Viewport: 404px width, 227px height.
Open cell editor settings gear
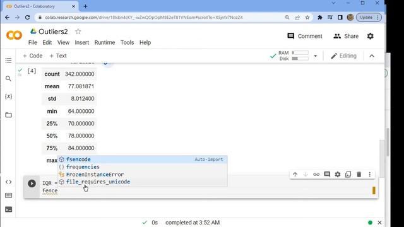click(338, 175)
